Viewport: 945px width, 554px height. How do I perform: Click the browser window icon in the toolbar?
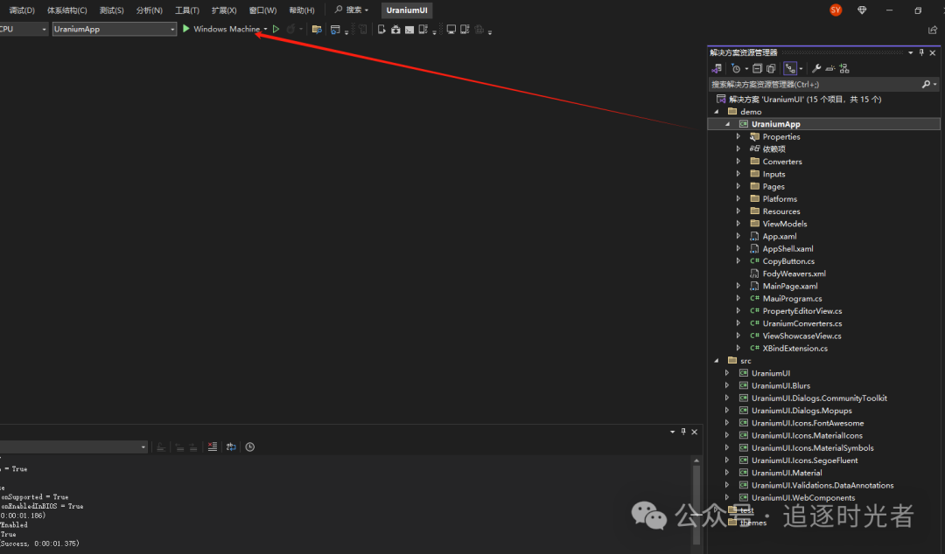pos(335,29)
